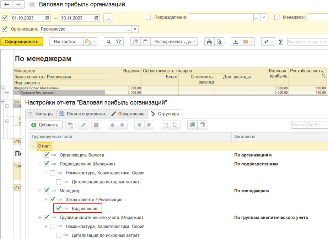Image resolution: width=328 pixels, height=239 pixels.
Task: Select the Заголовок column header
Action: coord(280,137)
